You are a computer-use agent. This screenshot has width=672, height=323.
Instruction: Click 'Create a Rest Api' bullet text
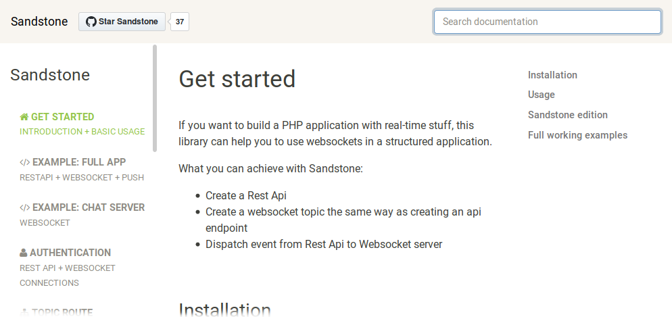coord(246,196)
